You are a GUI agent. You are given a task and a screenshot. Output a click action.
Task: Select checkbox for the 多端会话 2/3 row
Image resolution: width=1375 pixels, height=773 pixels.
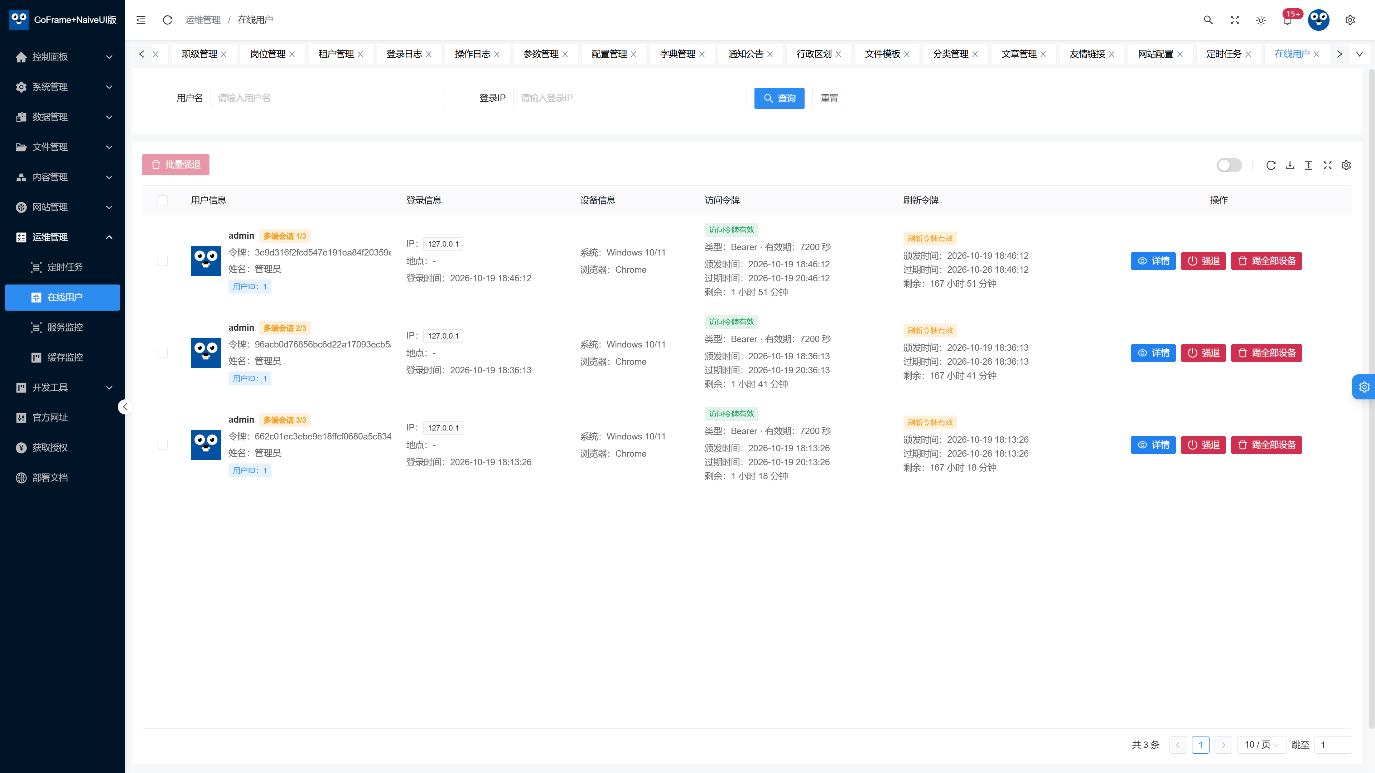coord(163,353)
